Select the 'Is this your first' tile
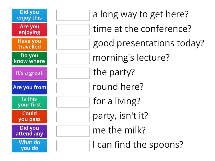Viewport: 215px width, 161px height. click(x=30, y=102)
